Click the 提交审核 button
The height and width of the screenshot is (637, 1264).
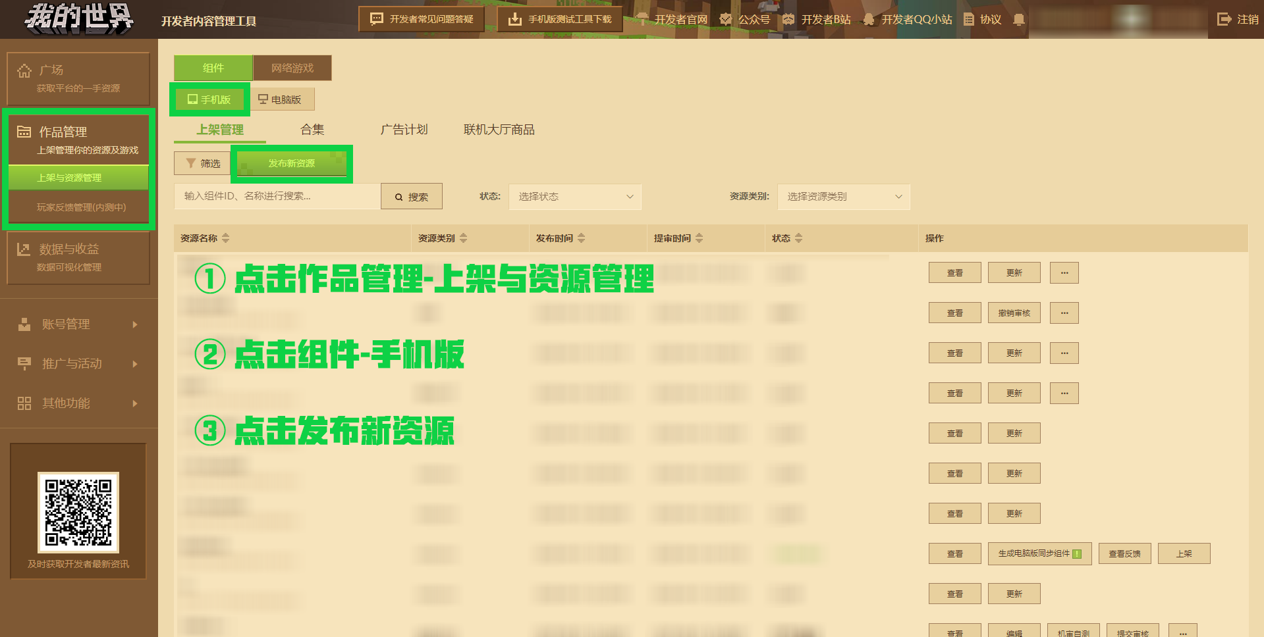click(x=1133, y=632)
